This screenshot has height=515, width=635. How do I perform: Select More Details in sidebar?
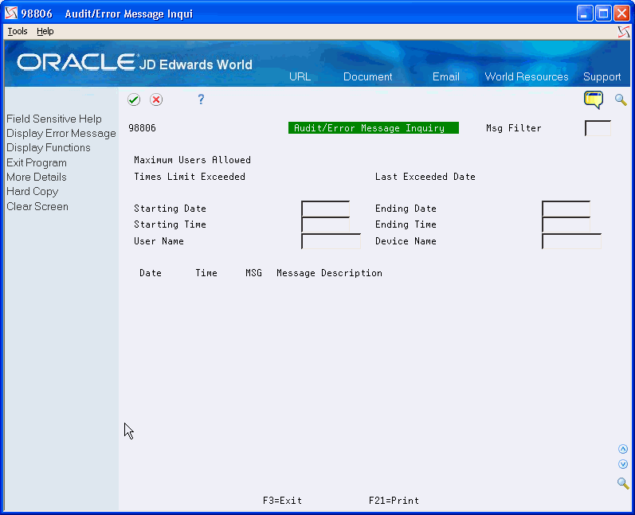[37, 178]
